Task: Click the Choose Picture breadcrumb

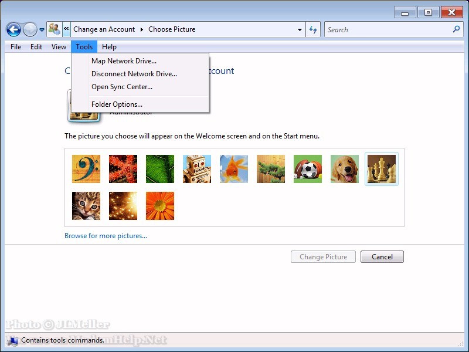Action: click(x=172, y=29)
